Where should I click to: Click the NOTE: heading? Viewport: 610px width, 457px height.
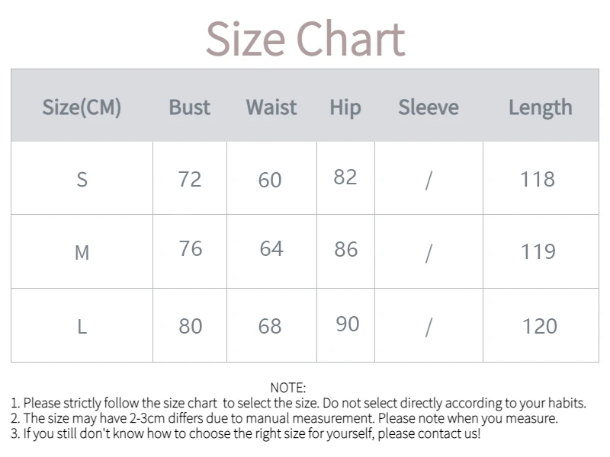(x=287, y=388)
